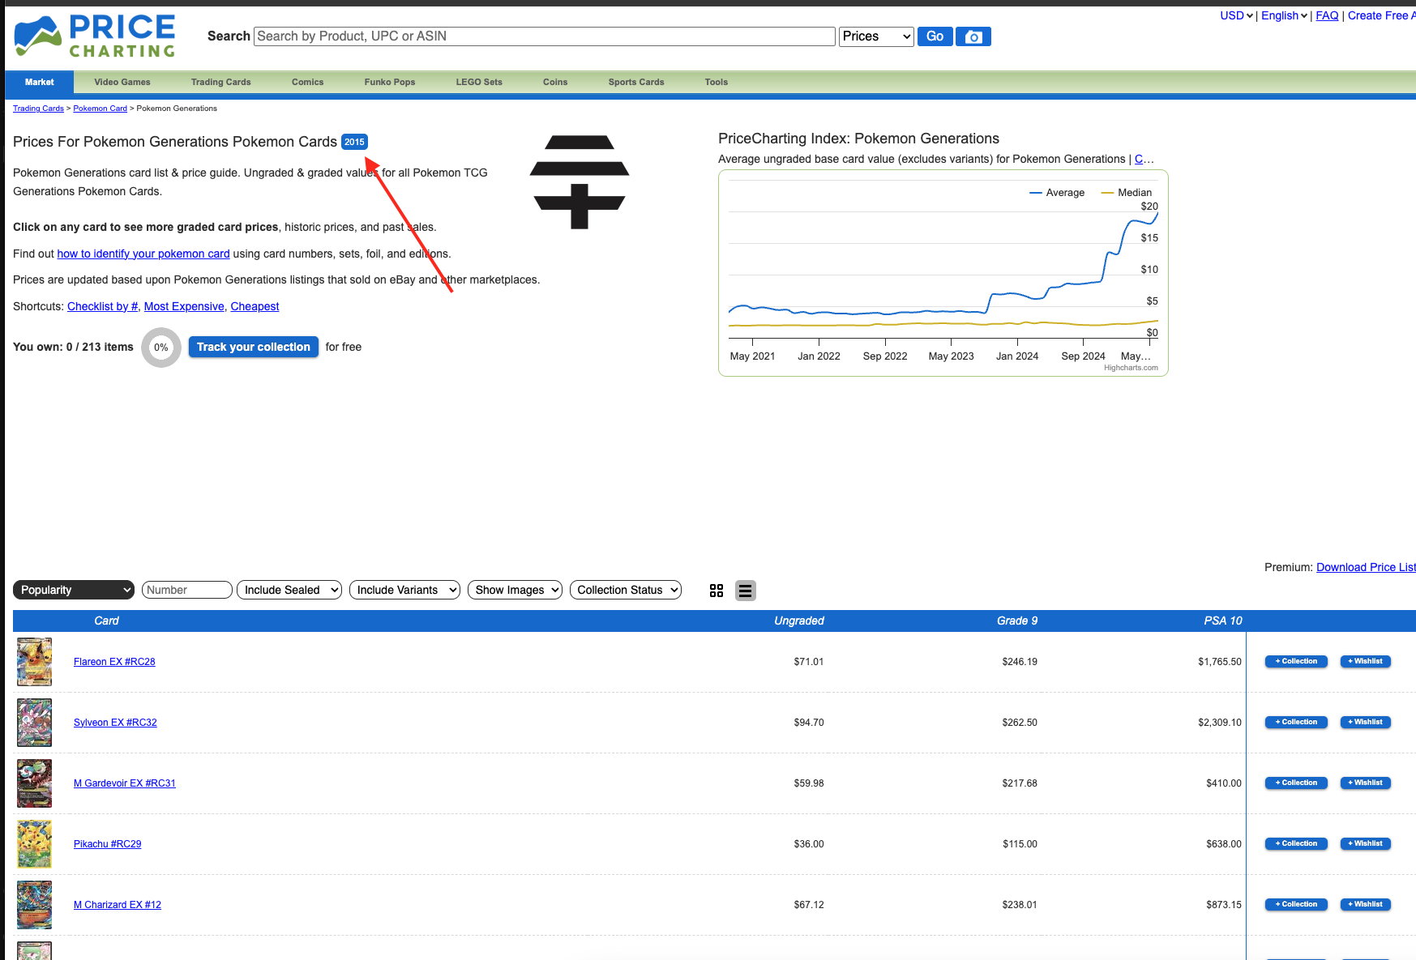Switch to grid view icon
The height and width of the screenshot is (960, 1416).
point(717,591)
